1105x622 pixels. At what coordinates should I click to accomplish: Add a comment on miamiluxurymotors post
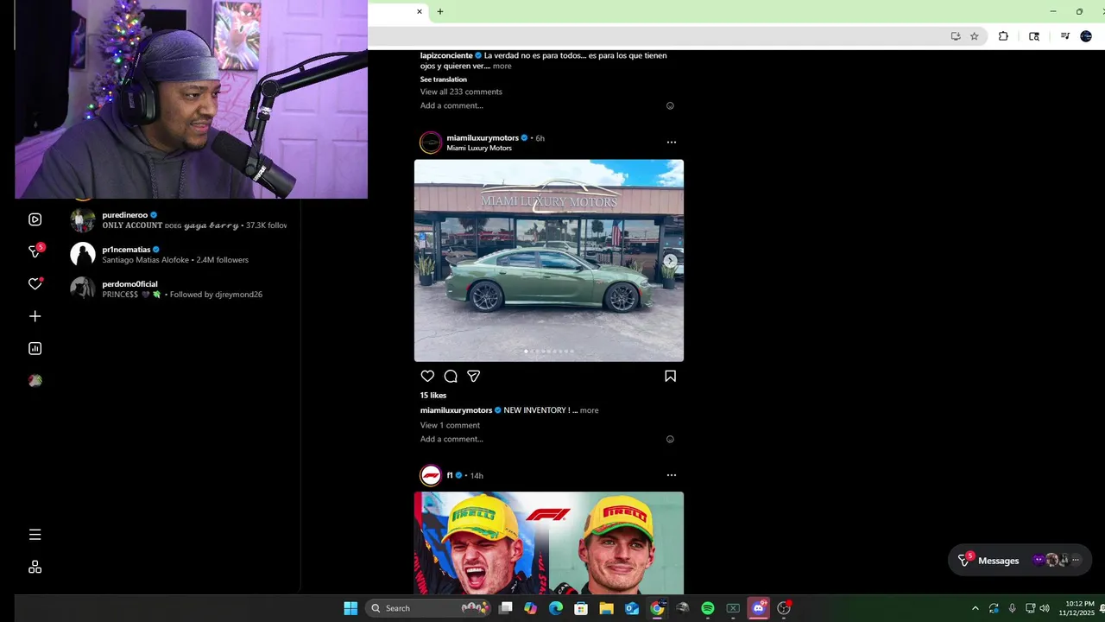pos(451,439)
